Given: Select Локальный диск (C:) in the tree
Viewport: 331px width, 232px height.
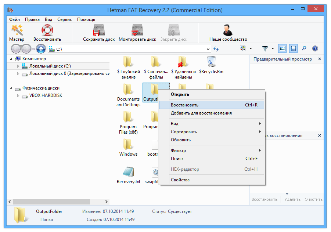Looking at the screenshot, I should (50, 66).
